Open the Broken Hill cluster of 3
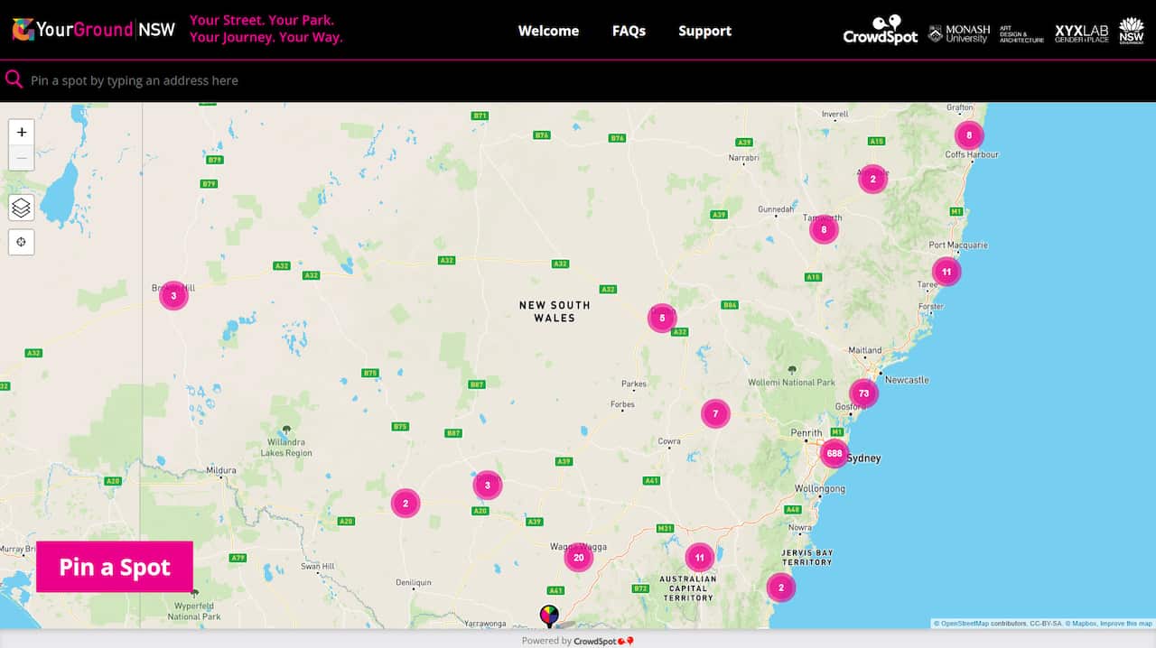The width and height of the screenshot is (1156, 648). click(x=173, y=295)
